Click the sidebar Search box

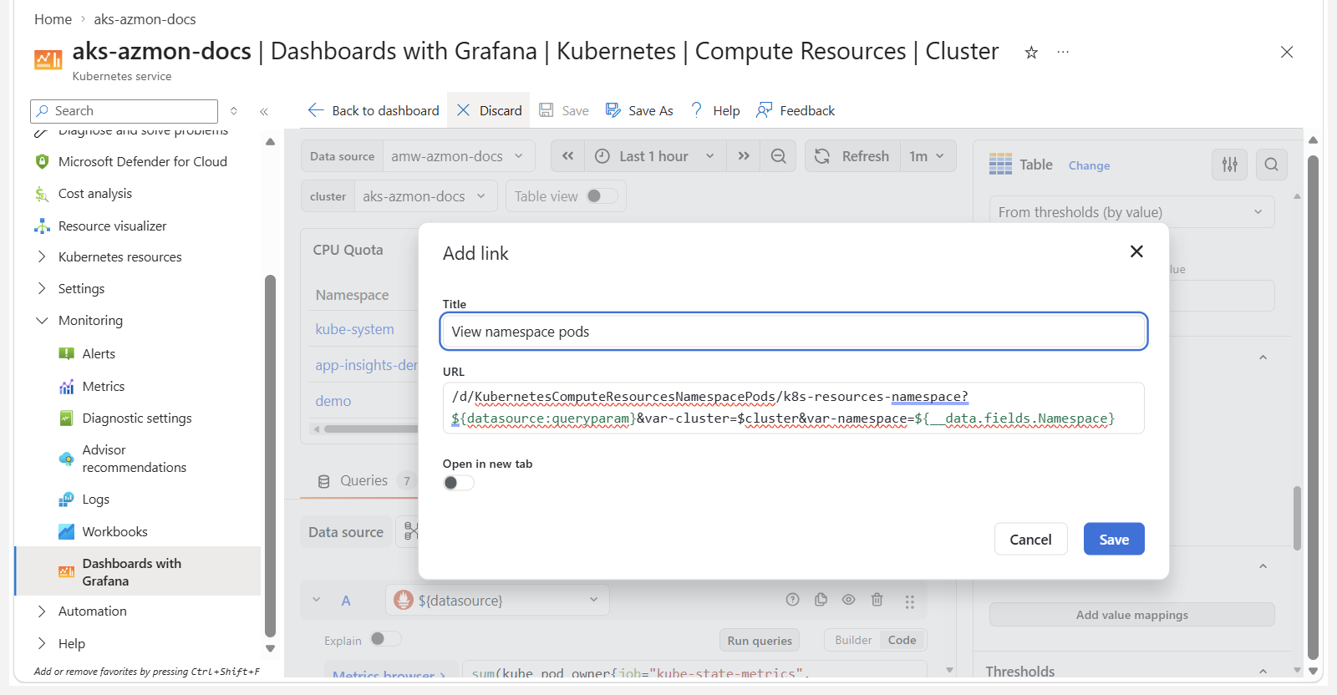pos(124,111)
